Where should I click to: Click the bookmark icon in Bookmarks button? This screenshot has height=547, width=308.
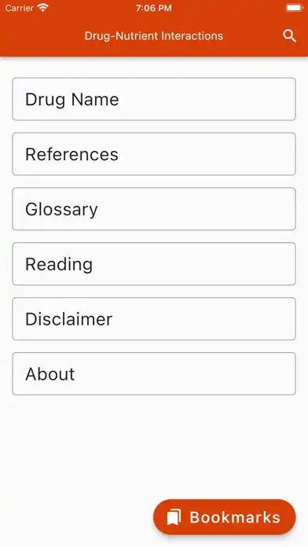tap(174, 517)
